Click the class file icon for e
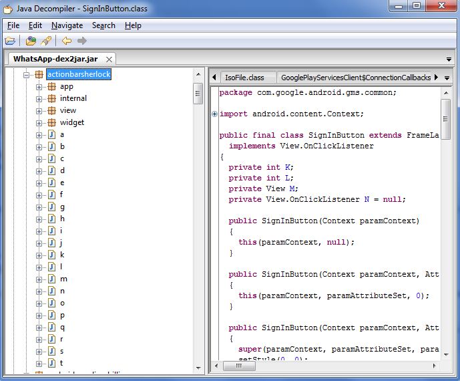The width and height of the screenshot is (460, 381). pos(51,182)
